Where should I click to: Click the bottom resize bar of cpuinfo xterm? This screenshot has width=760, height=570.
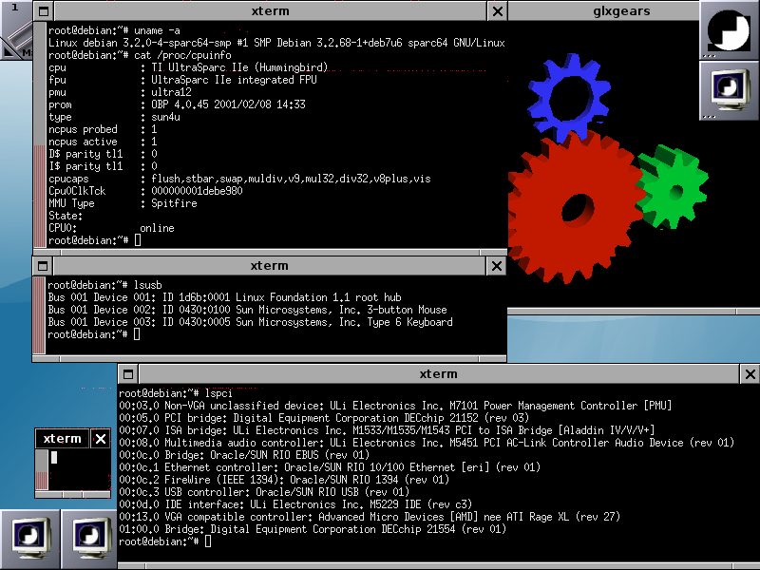point(270,253)
